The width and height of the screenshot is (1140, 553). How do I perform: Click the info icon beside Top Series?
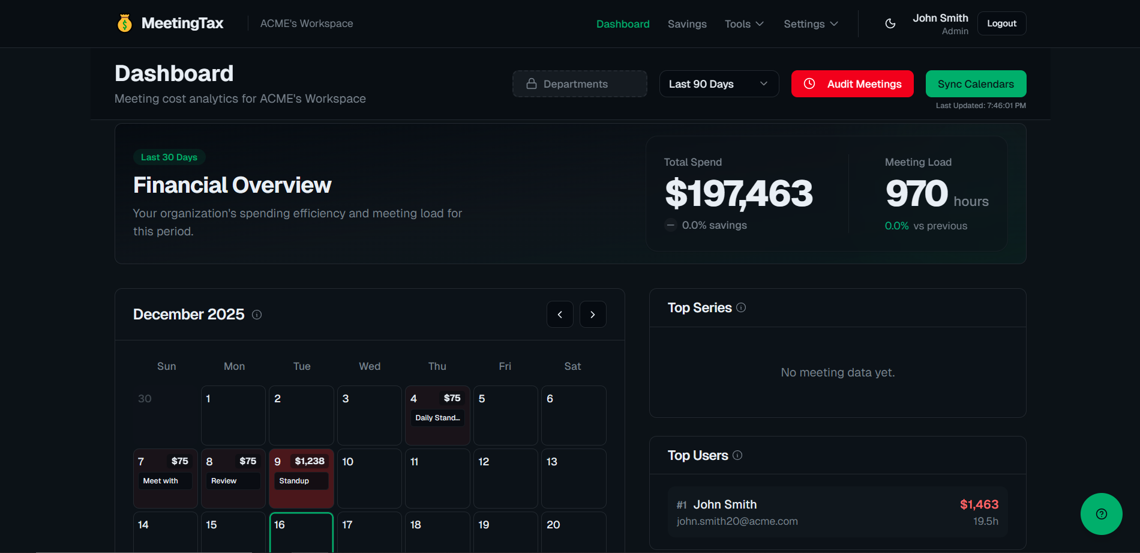coord(741,307)
